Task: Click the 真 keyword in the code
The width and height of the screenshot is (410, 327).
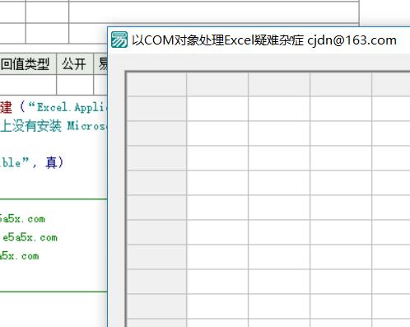Action: pyautogui.click(x=51, y=162)
